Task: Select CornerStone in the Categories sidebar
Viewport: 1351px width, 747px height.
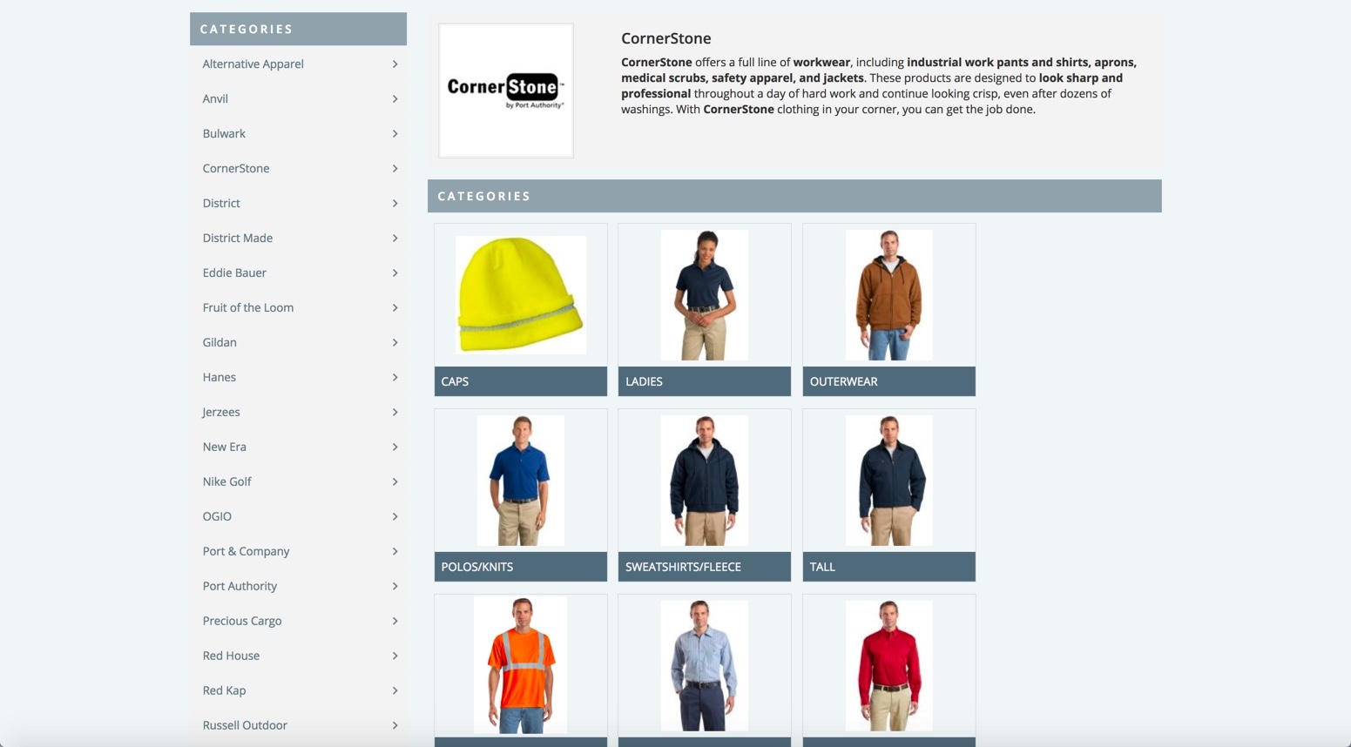Action: pyautogui.click(x=235, y=168)
